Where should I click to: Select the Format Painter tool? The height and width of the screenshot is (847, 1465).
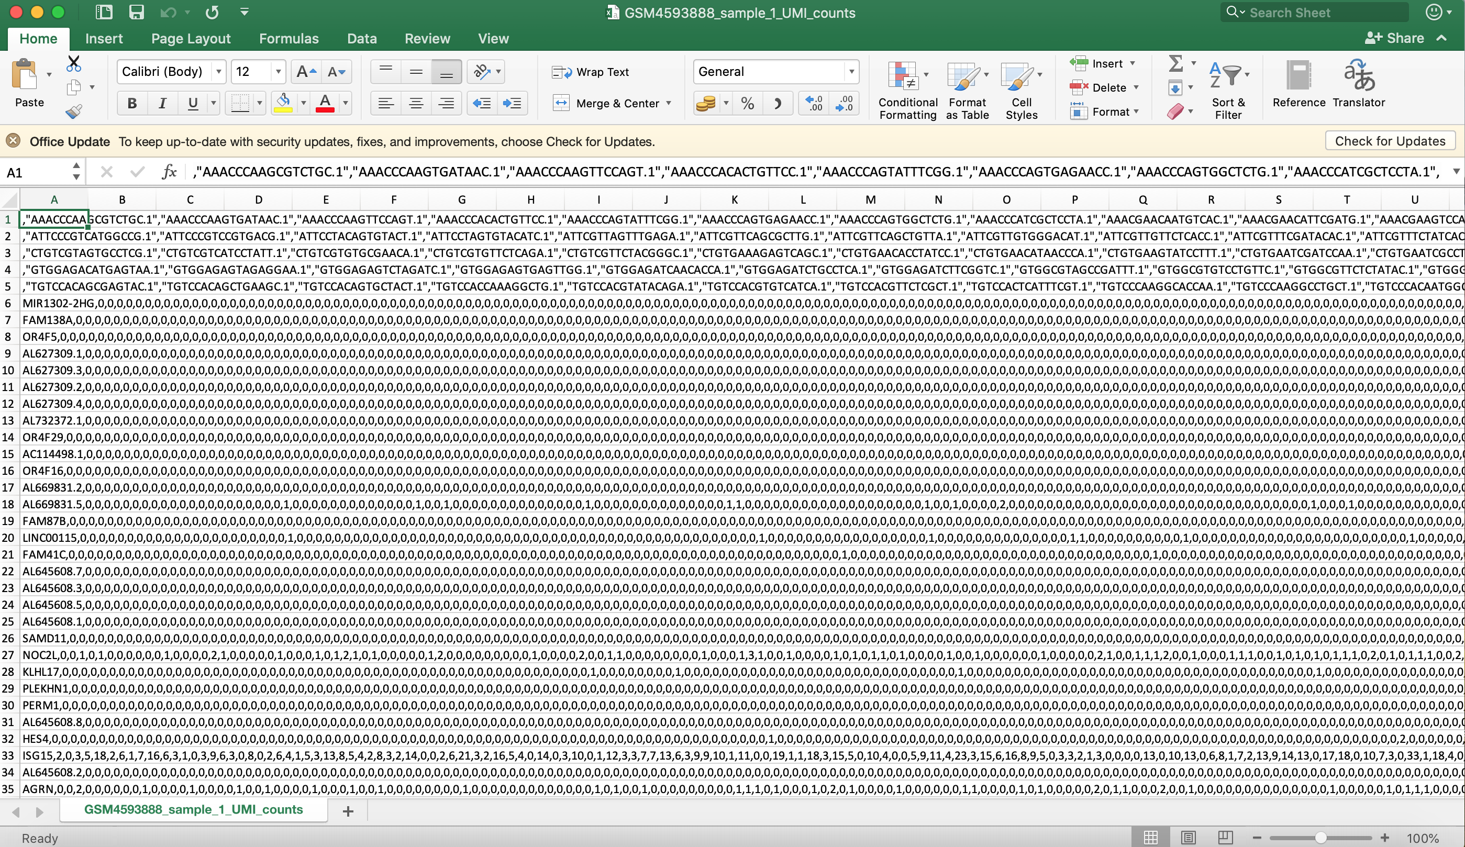(x=74, y=110)
